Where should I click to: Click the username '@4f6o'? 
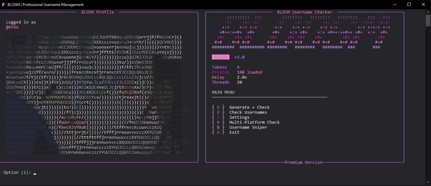[x=12, y=27]
